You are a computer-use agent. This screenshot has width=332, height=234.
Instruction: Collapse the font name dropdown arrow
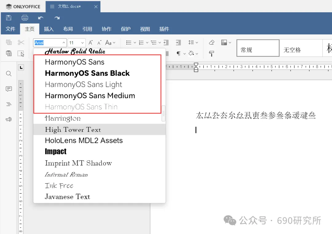(64, 43)
